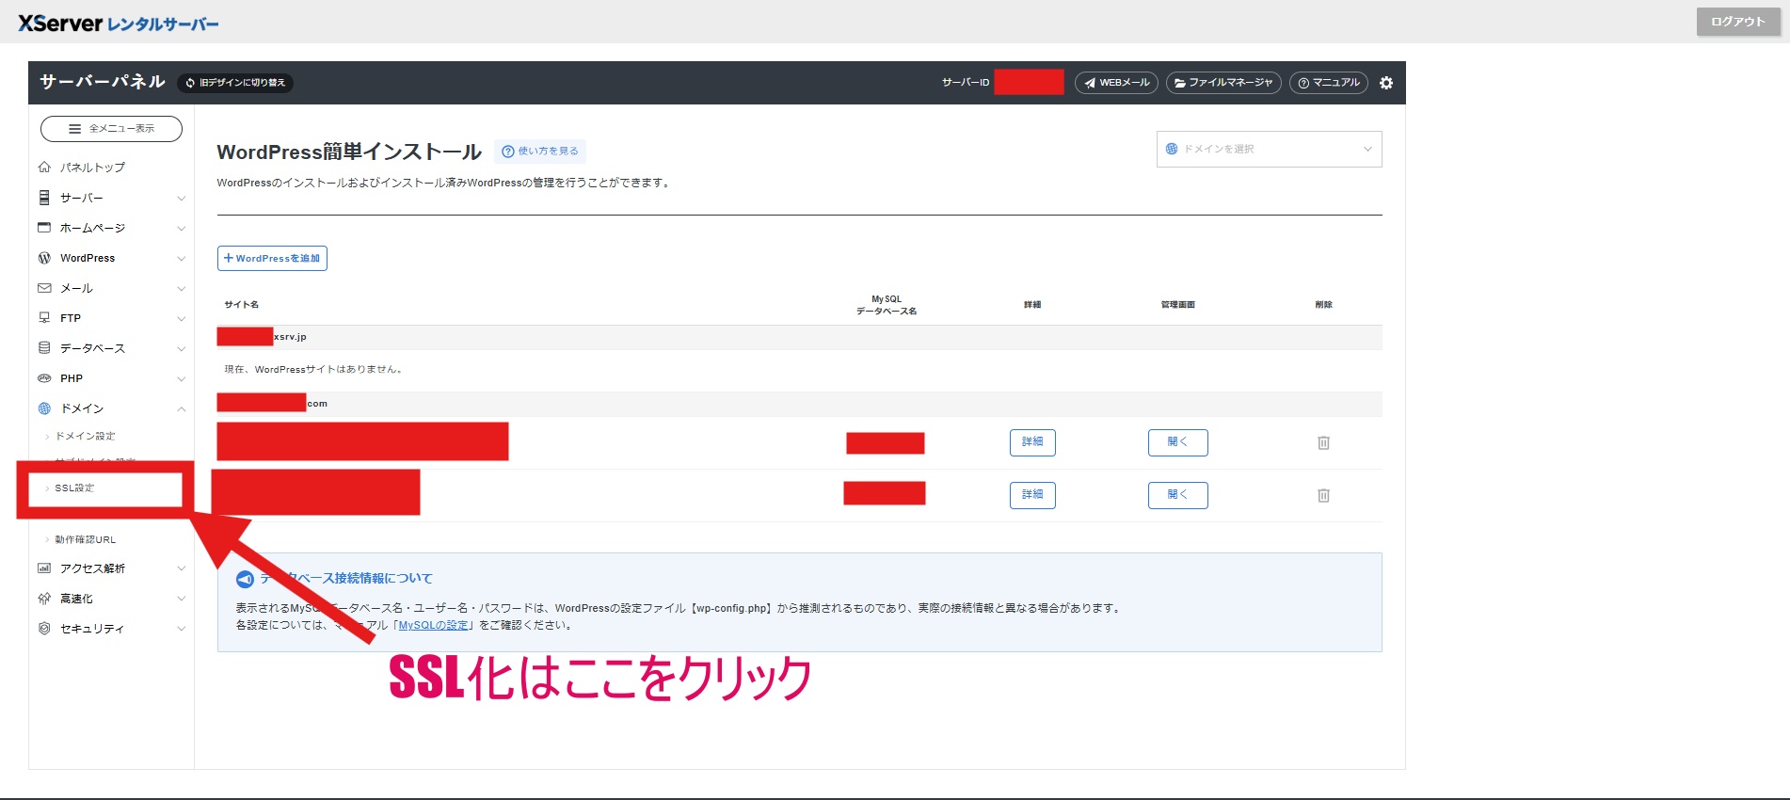Viewport: 1790px width, 800px height.
Task: Switch to the old design with 旧デザインに切り替え
Action: [235, 83]
